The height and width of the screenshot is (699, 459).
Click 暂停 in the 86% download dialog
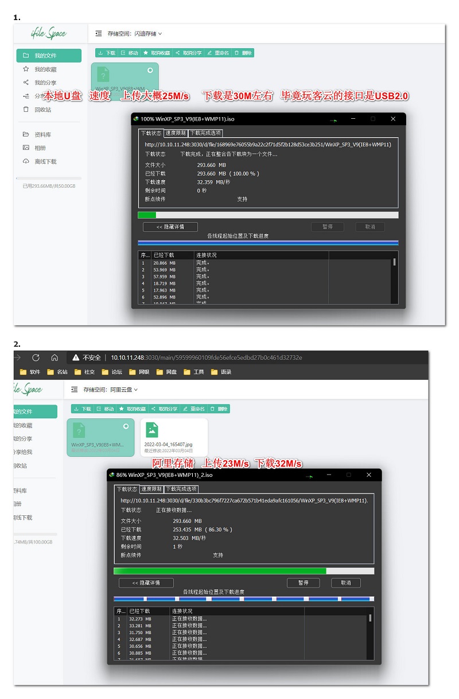pyautogui.click(x=304, y=582)
